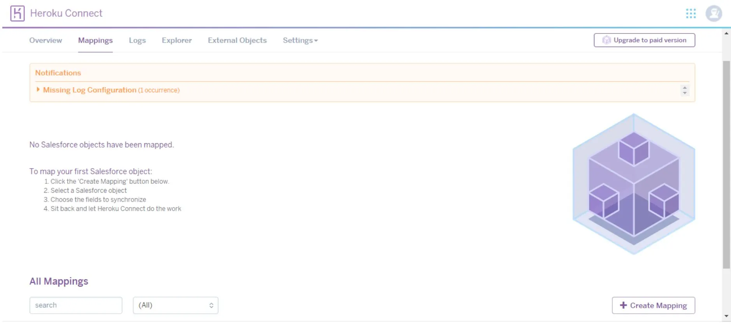Open the (All) filter dropdown

[176, 305]
